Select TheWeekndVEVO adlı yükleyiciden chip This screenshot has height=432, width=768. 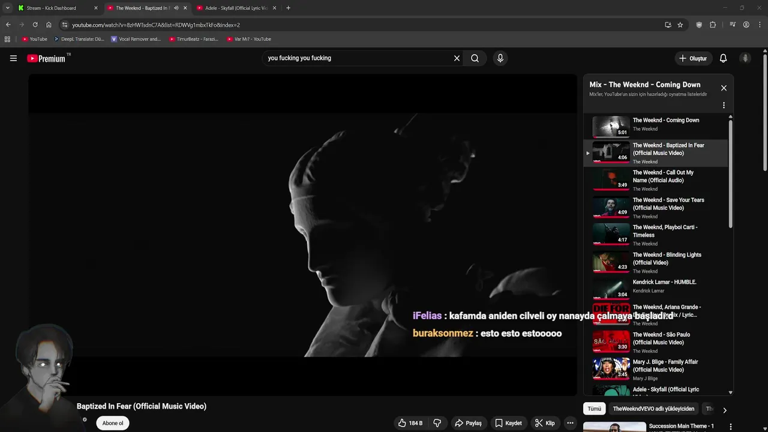pyautogui.click(x=653, y=409)
